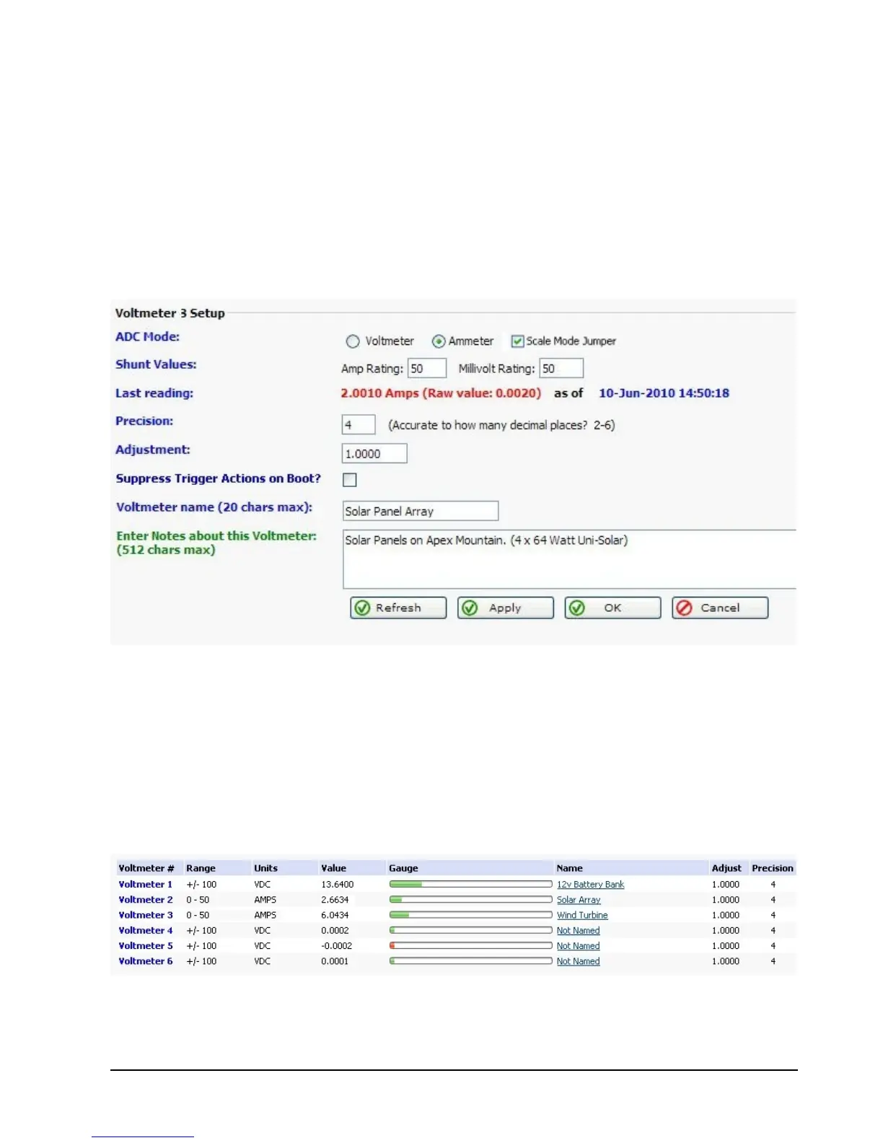
Task: Click the Voltmeter 1 gauge bar
Action: coord(471,884)
